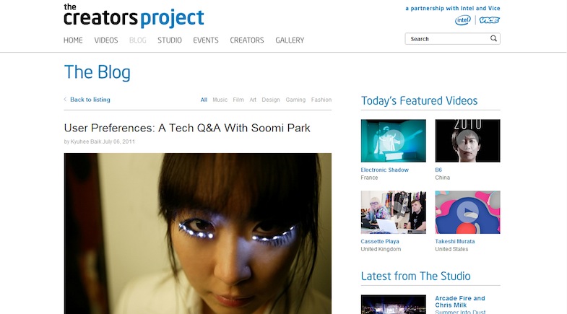Filter blog posts by Fashion
This screenshot has height=314, width=567.
click(x=321, y=100)
